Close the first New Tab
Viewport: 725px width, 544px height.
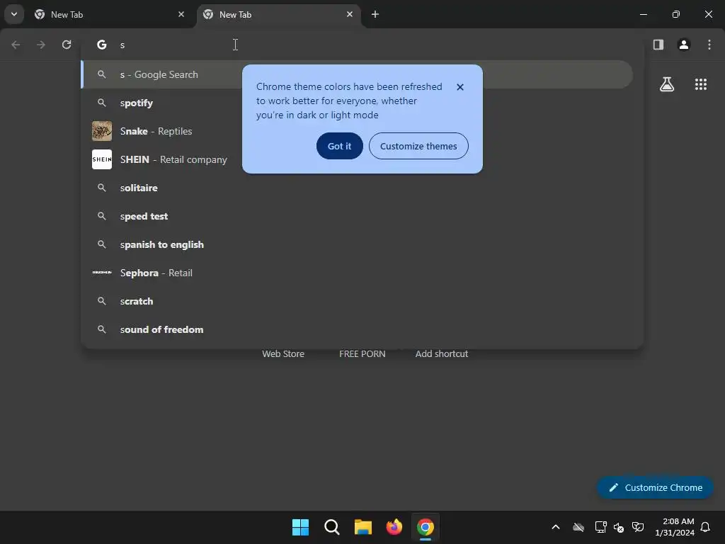[181, 14]
